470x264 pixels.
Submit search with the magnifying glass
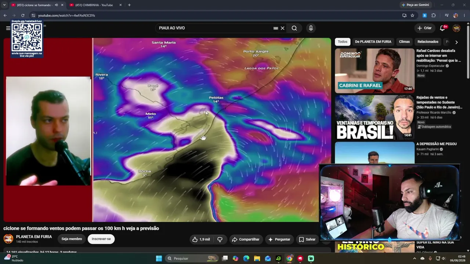294,28
